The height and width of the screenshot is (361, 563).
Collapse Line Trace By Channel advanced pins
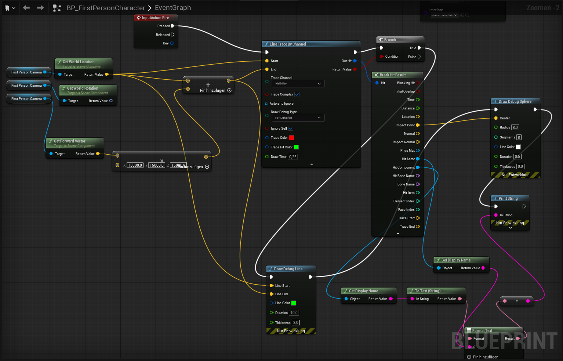tap(311, 165)
